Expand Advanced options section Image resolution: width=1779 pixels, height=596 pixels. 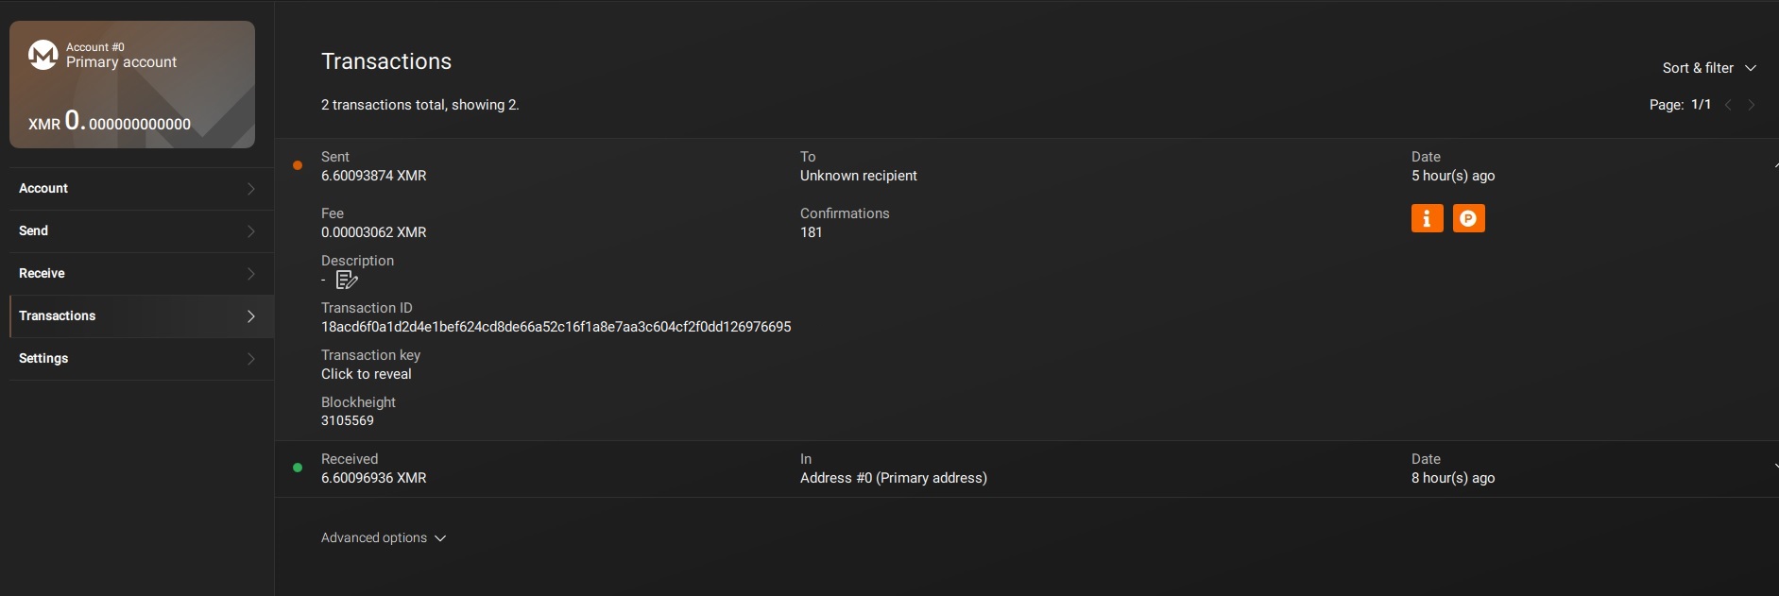(383, 537)
